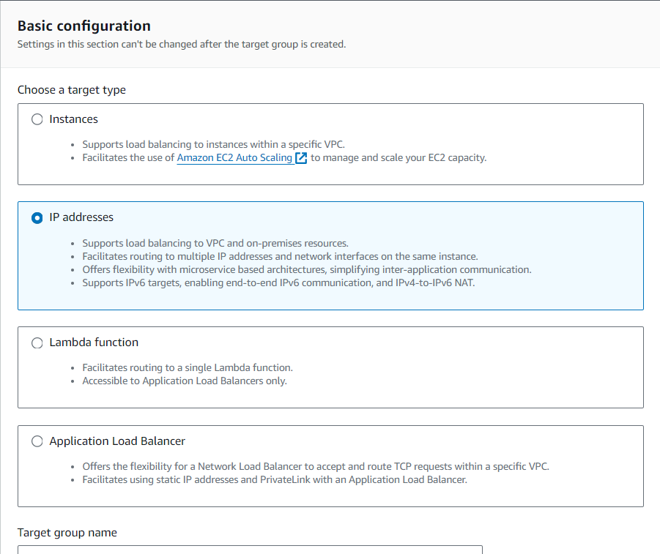Click the Target group name label

[x=67, y=532]
